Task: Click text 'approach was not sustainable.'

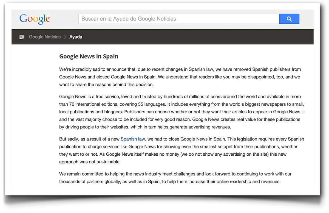Action: (90, 162)
